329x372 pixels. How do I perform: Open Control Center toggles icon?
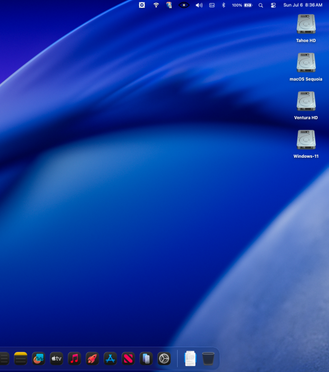click(273, 5)
